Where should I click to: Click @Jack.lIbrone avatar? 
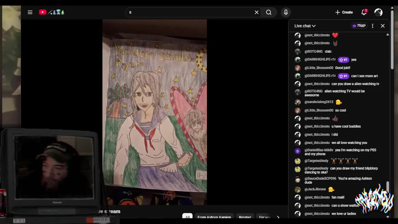pos(298,189)
